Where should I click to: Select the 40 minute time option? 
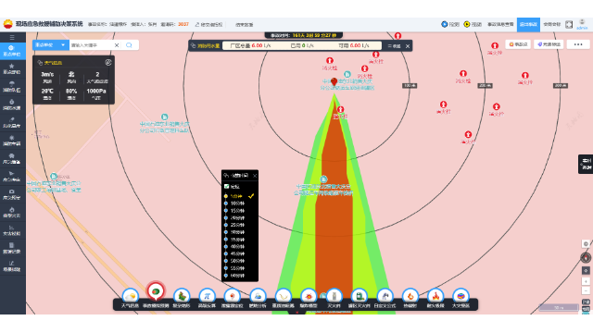click(x=235, y=247)
